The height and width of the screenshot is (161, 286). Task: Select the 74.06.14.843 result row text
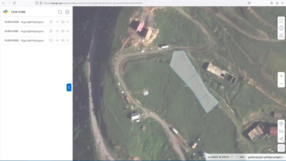point(24,40)
